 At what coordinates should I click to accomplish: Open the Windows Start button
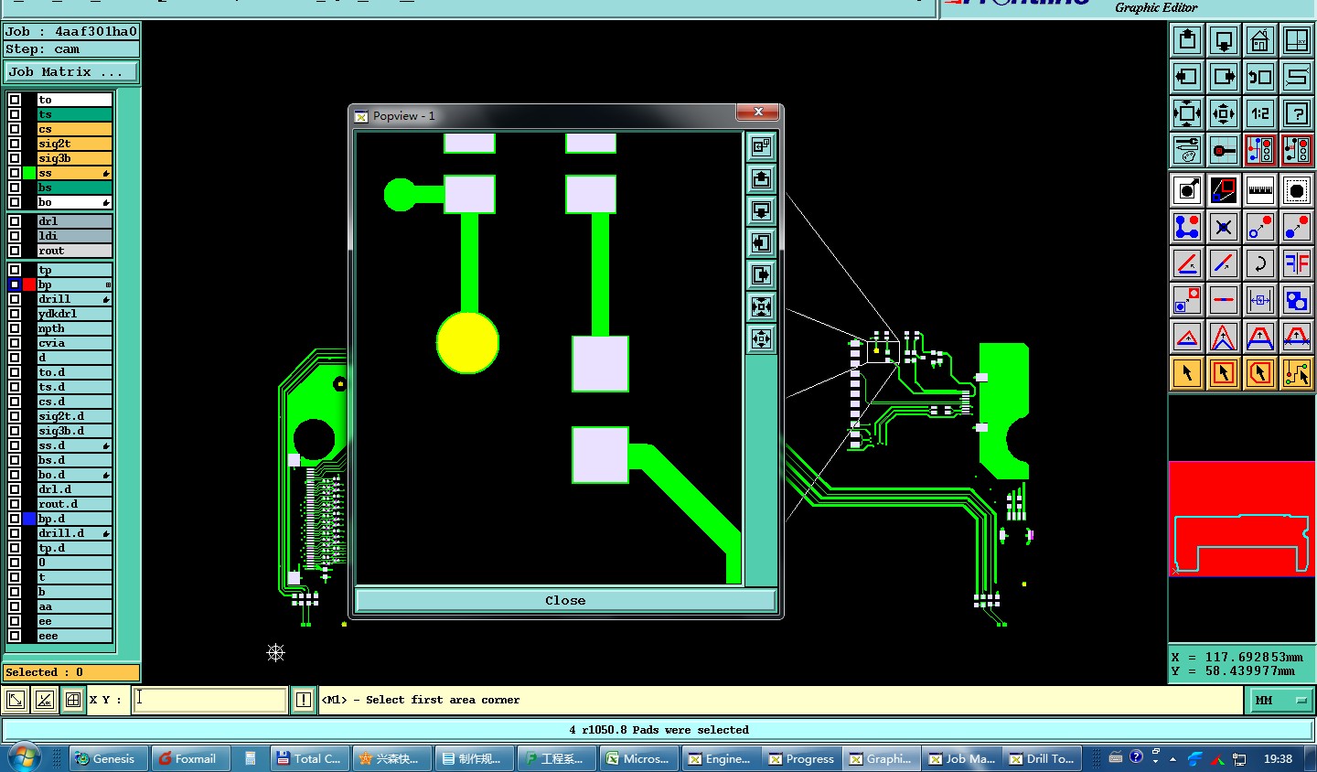tap(24, 757)
